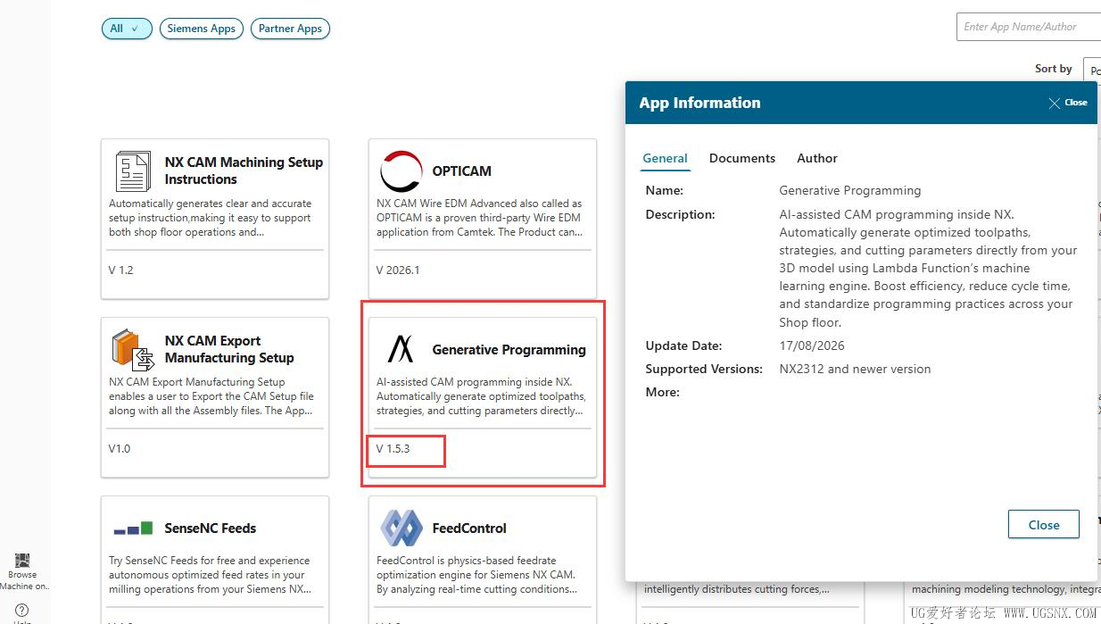Click the NX CAM Machining Setup Instructions document icon
This screenshot has height=624, width=1101.
(x=134, y=171)
